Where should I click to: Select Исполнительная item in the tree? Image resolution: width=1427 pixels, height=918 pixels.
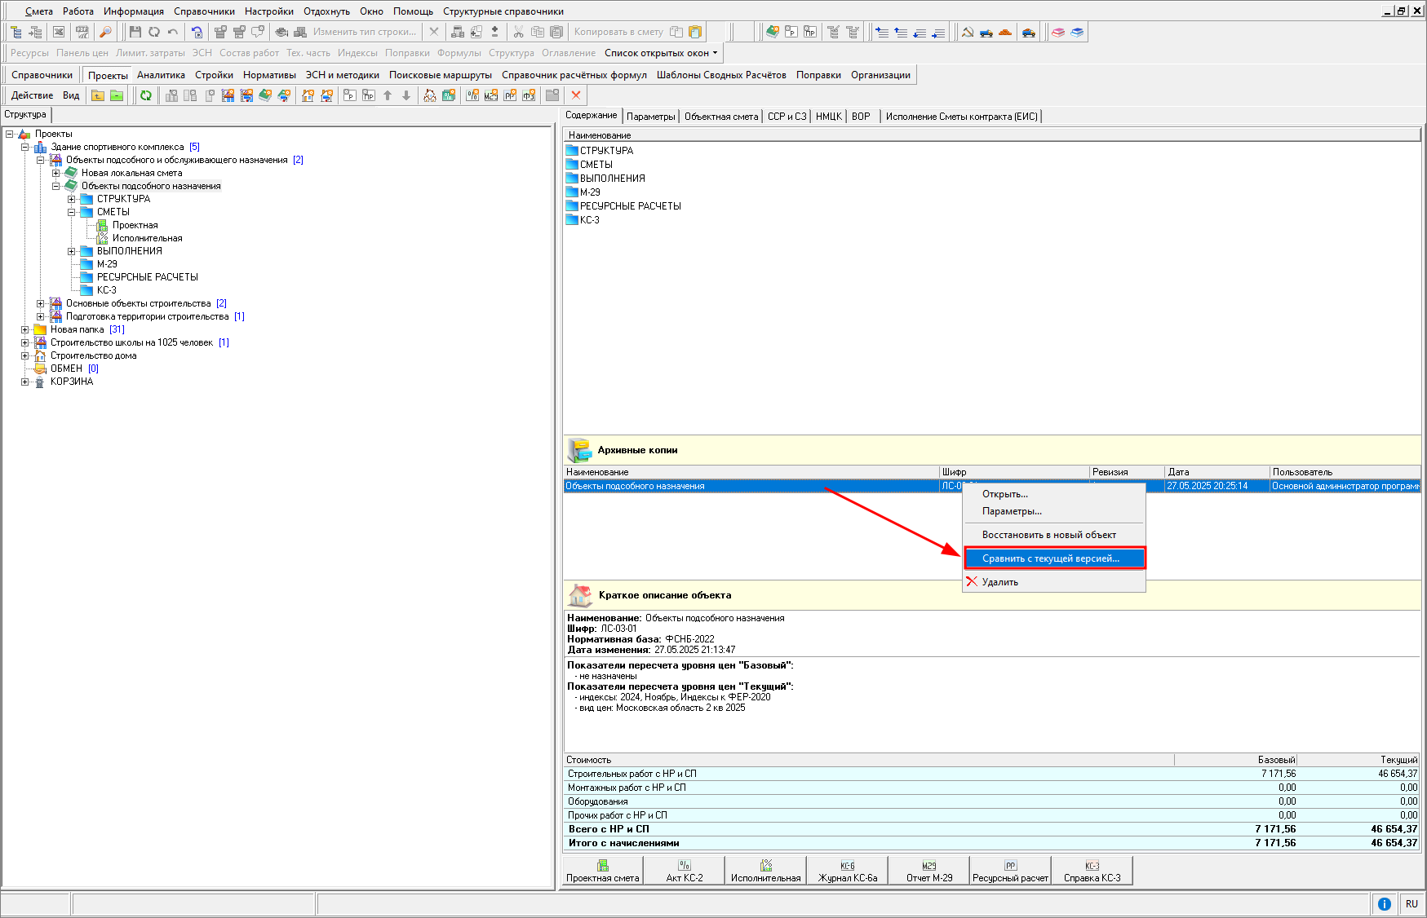[147, 238]
